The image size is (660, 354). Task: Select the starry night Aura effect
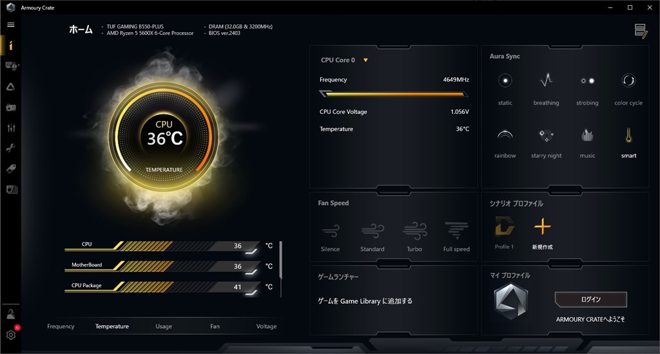547,143
